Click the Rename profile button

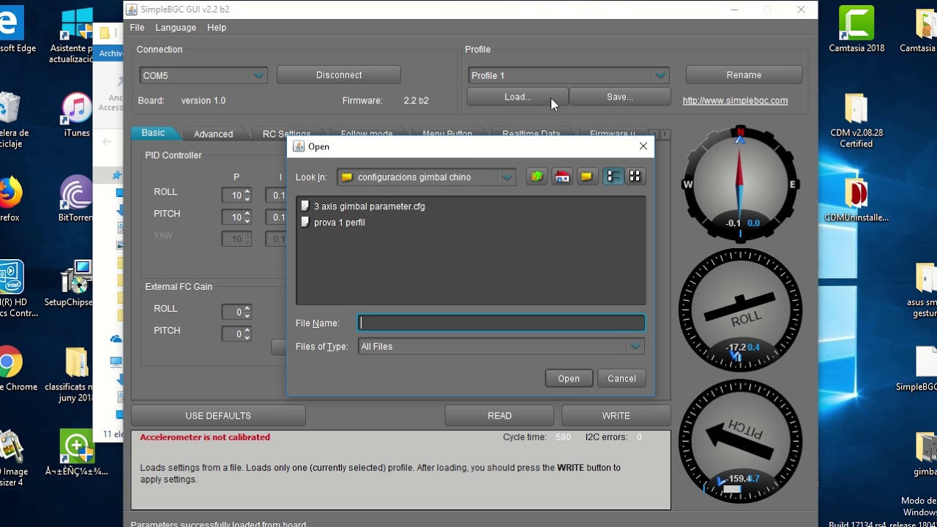coord(744,75)
